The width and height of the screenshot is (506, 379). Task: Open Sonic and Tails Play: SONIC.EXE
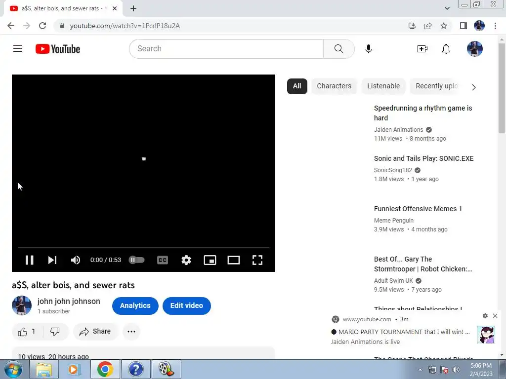pos(423,158)
